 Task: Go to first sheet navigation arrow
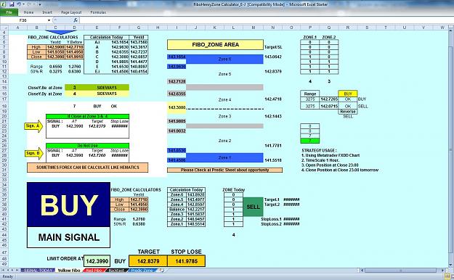pos(2,270)
